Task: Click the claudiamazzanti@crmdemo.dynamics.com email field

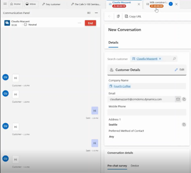Action: pyautogui.click(x=141, y=99)
